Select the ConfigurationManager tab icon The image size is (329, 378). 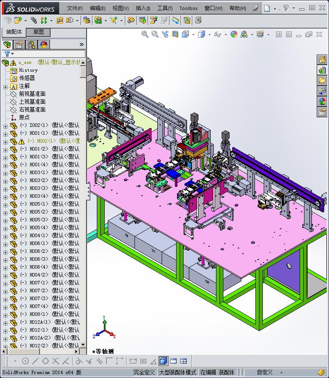point(32,45)
